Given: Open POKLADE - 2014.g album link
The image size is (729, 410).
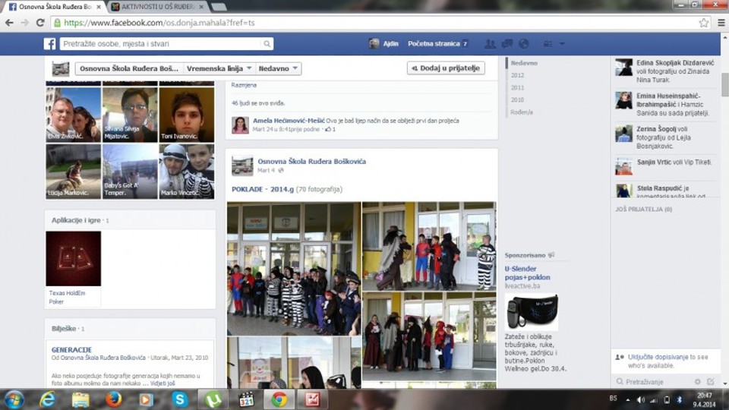Looking at the screenshot, I should (263, 189).
